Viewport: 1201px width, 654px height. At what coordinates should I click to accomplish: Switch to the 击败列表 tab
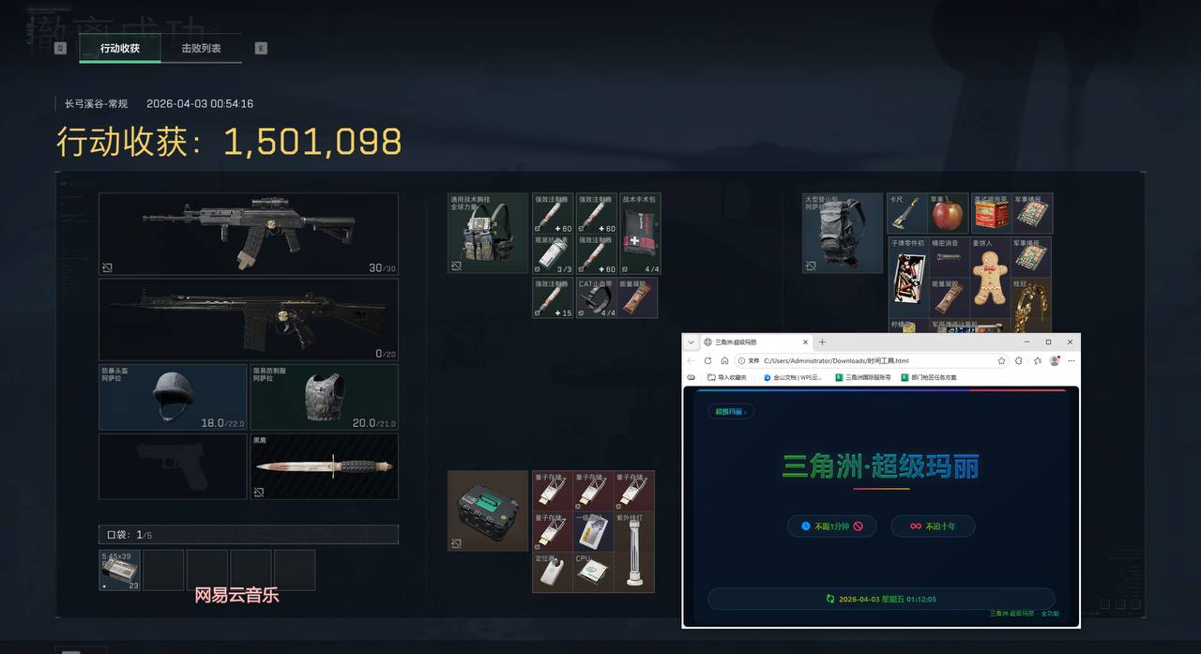coord(201,48)
